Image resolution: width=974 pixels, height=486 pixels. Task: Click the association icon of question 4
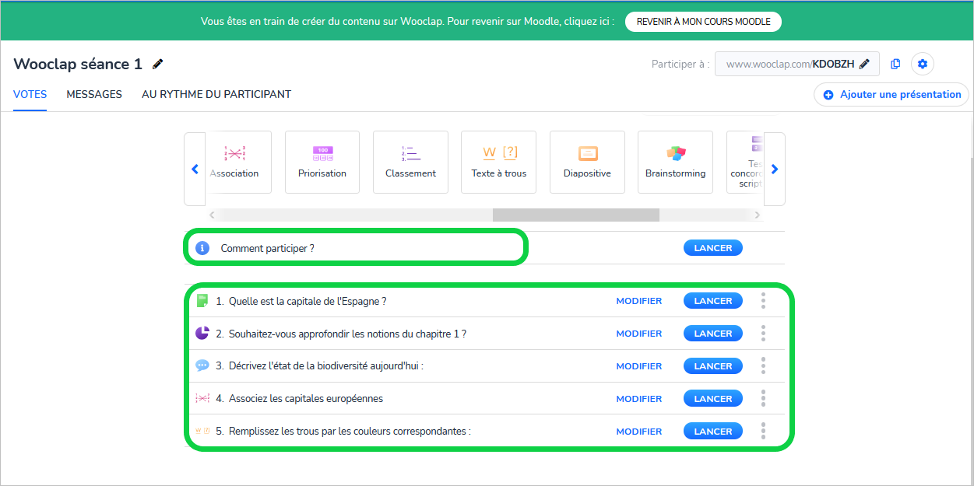click(x=202, y=399)
